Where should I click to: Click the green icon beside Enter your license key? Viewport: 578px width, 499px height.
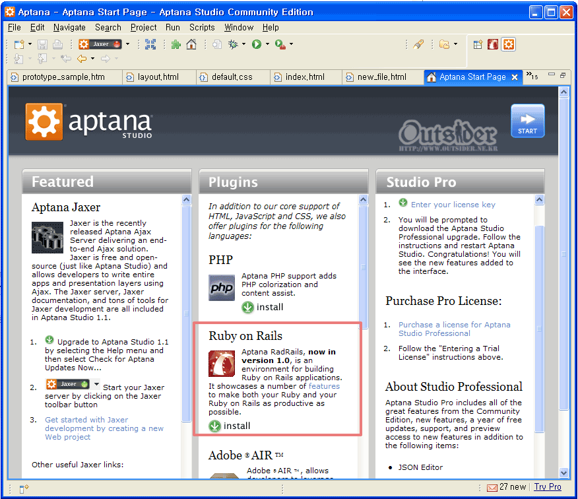coord(403,203)
